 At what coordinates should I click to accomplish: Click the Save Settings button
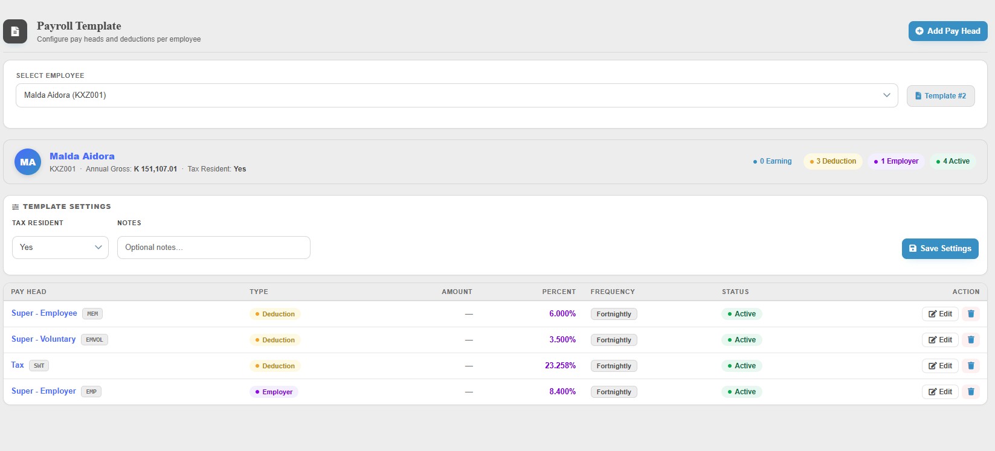940,249
